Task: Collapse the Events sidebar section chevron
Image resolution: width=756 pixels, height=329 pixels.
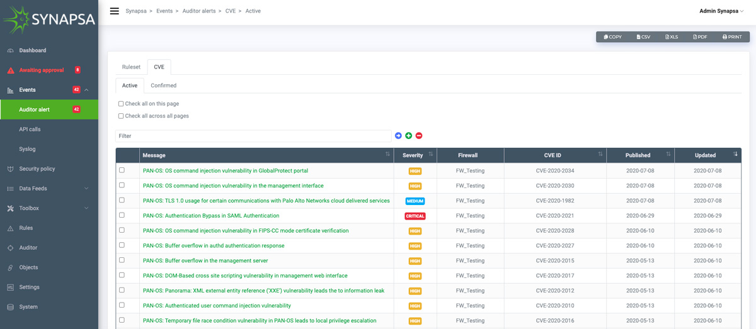Action: (x=86, y=90)
